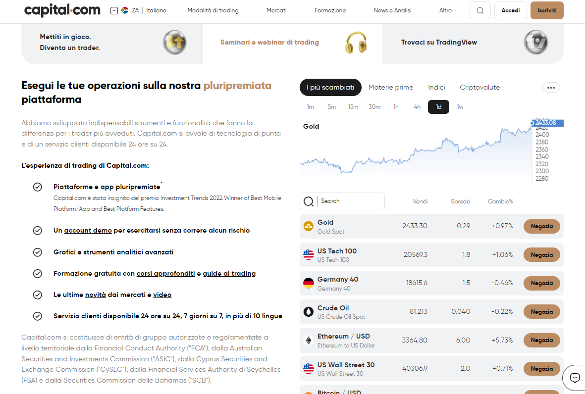Click the Ethereum logo icon

point(309,341)
